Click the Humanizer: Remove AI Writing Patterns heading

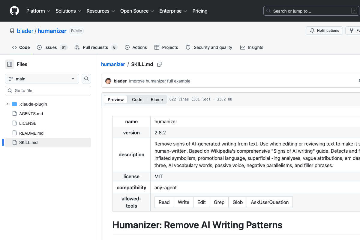pyautogui.click(x=197, y=225)
